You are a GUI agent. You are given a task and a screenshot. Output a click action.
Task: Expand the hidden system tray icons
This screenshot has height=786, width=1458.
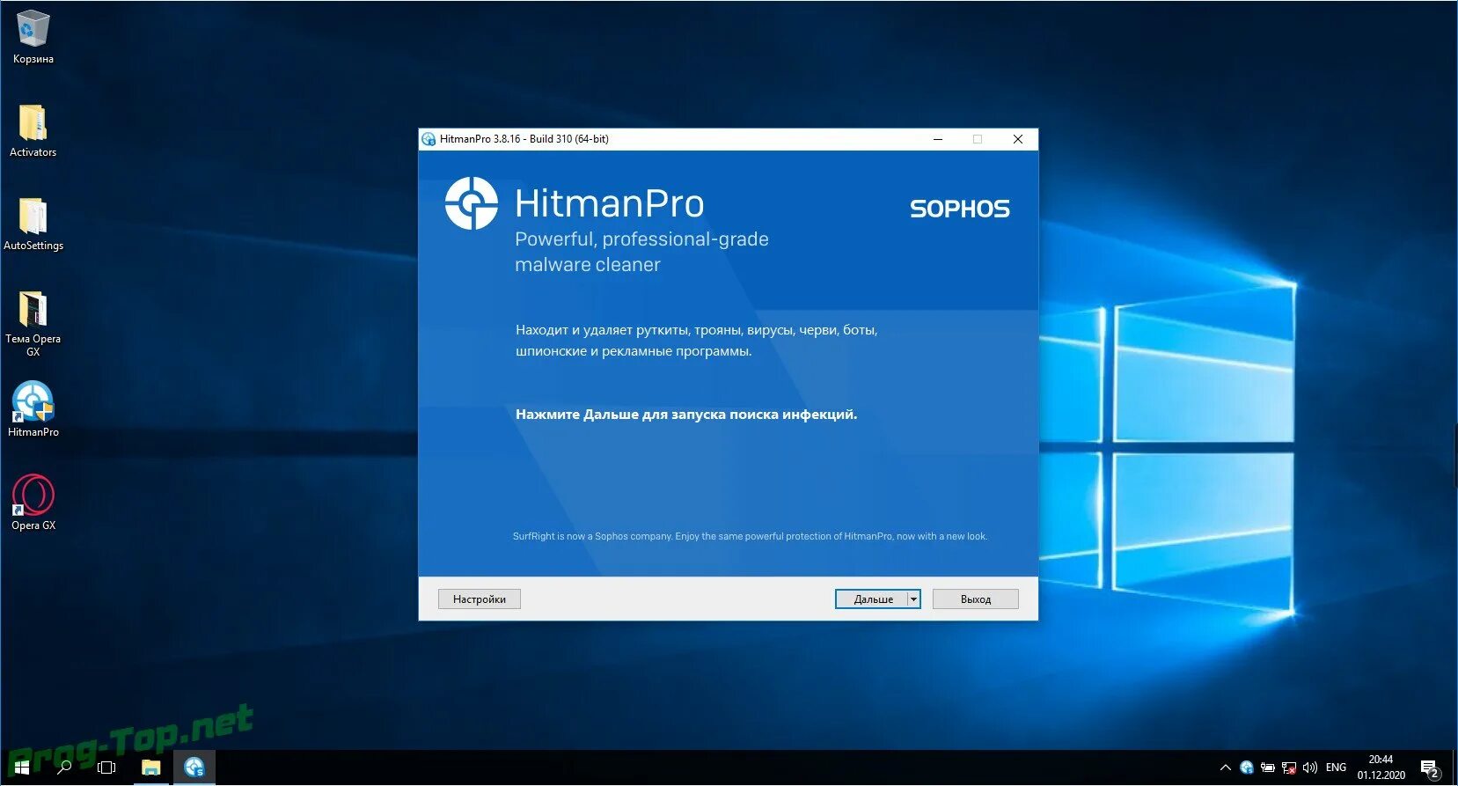click(x=1225, y=768)
